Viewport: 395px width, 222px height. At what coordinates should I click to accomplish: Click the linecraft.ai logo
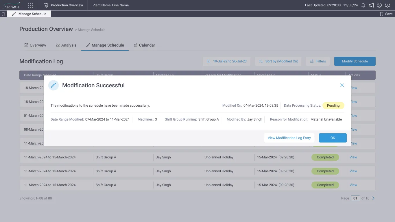coord(12,5)
